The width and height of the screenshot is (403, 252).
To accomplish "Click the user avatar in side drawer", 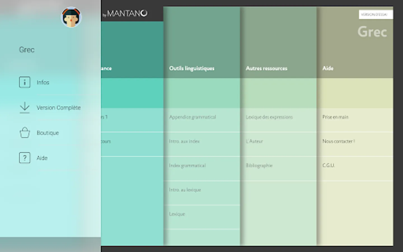I will coord(71,17).
